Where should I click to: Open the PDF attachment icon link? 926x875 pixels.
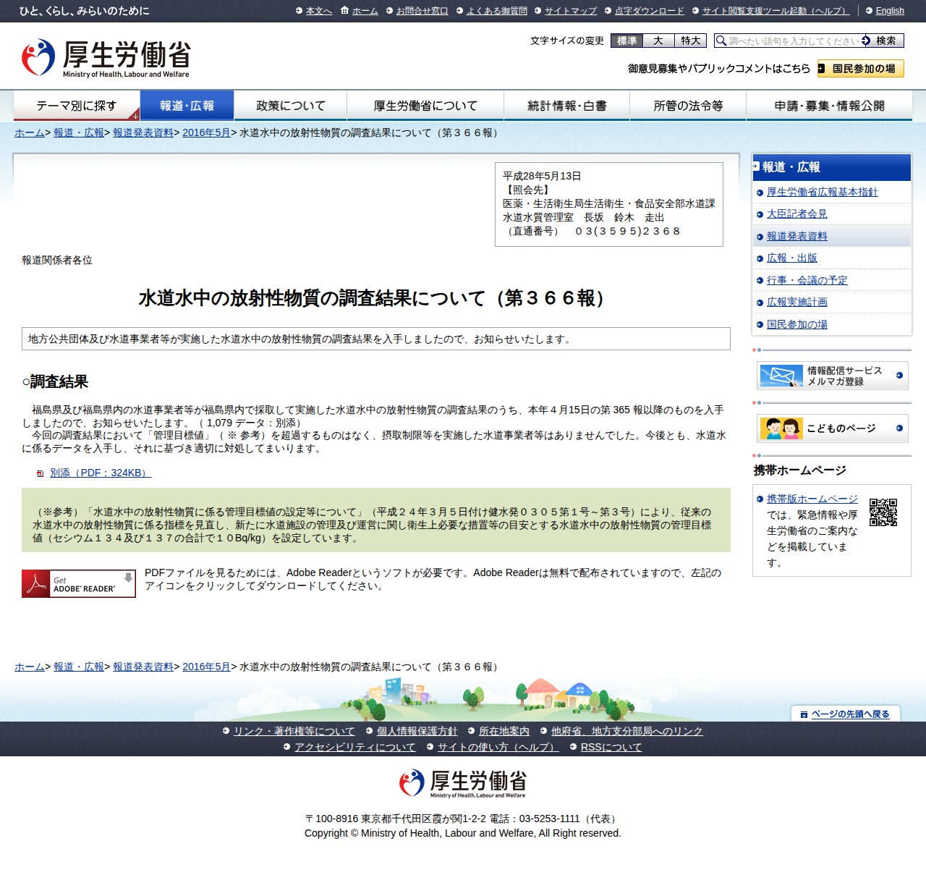tap(41, 473)
